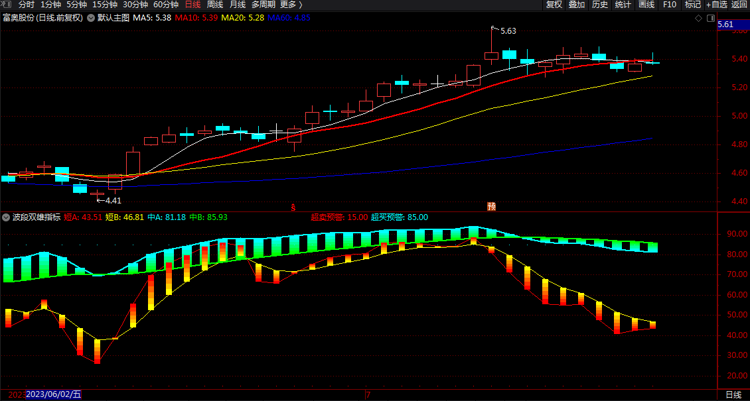
Task: Click the 超买预警: 85.00 label
Action: 400,217
